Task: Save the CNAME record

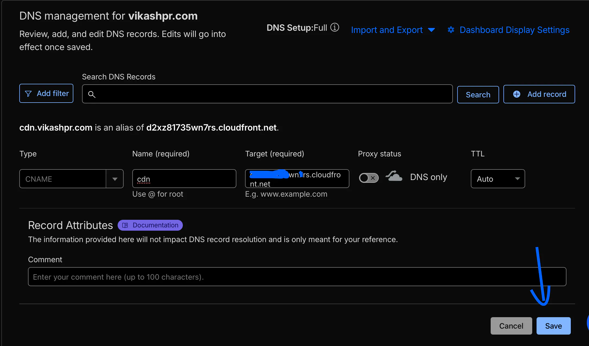Action: point(553,326)
